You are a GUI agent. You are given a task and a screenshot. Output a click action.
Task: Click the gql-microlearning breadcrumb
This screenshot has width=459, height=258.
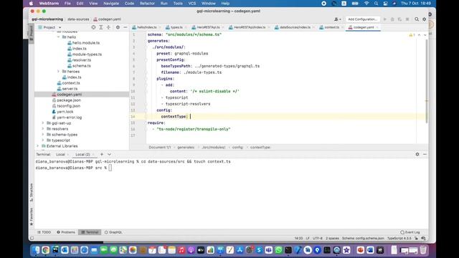(47, 19)
